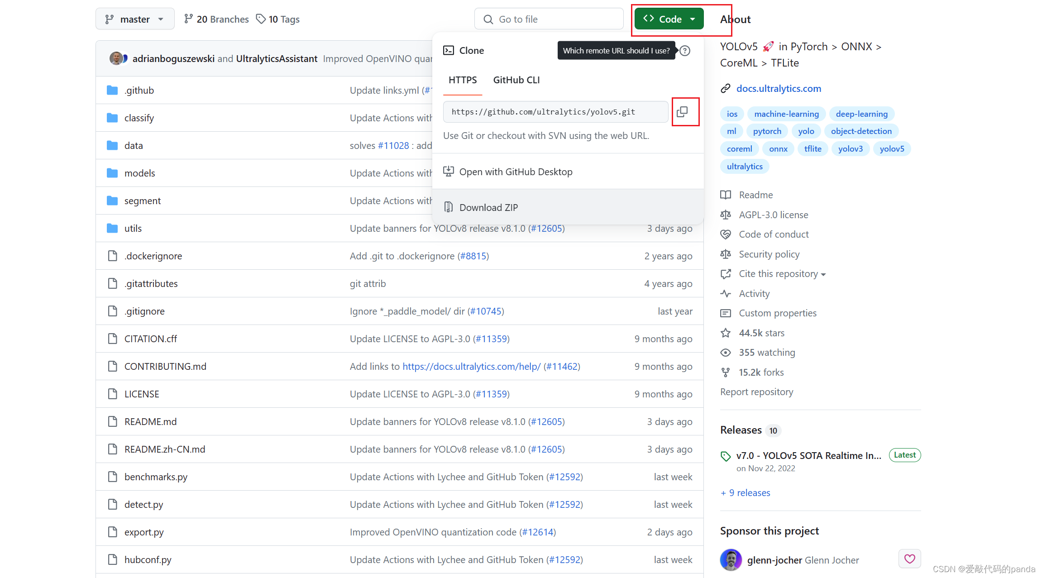Click the Go to file search field
This screenshot has height=578, width=1042.
[549, 19]
